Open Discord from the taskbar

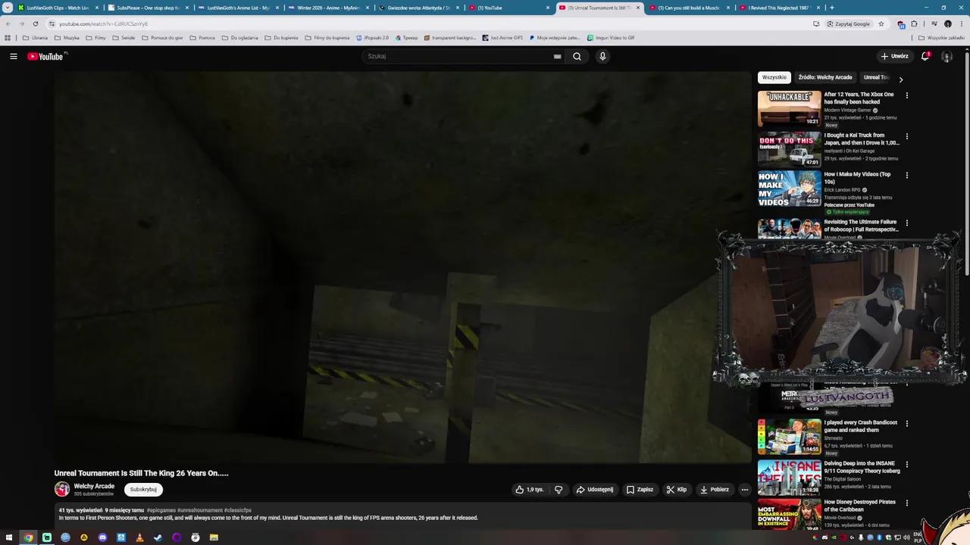pyautogui.click(x=103, y=537)
